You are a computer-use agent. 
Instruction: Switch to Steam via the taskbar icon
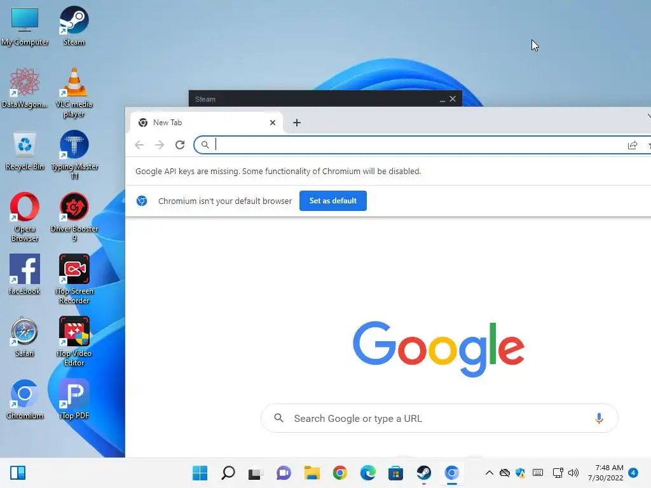(424, 473)
